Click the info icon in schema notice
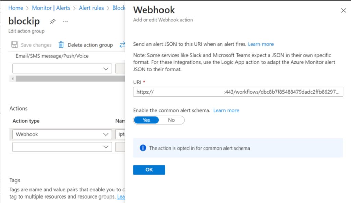The width and height of the screenshot is (351, 203). click(x=143, y=148)
